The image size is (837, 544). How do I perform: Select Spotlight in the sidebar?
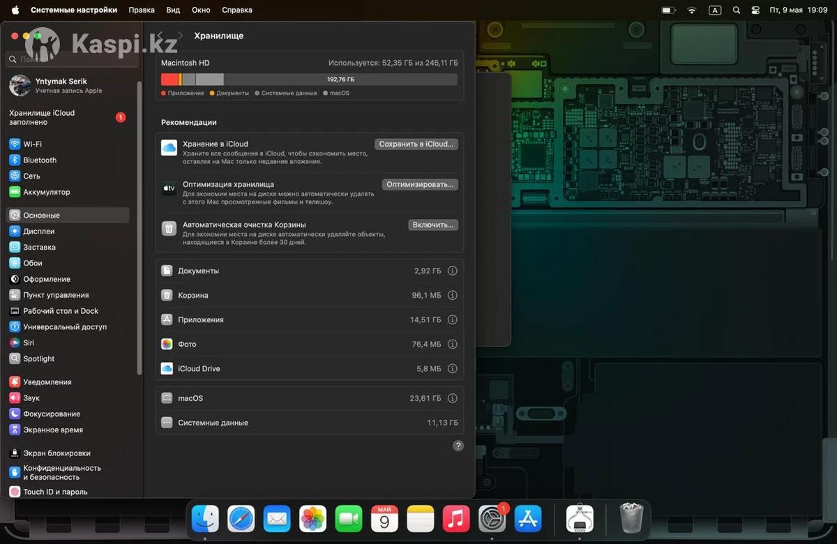[x=68, y=359]
